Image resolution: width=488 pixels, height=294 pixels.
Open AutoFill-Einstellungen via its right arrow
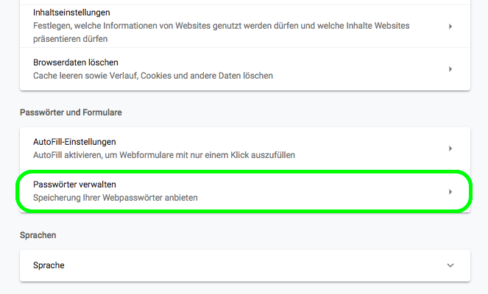click(x=450, y=148)
